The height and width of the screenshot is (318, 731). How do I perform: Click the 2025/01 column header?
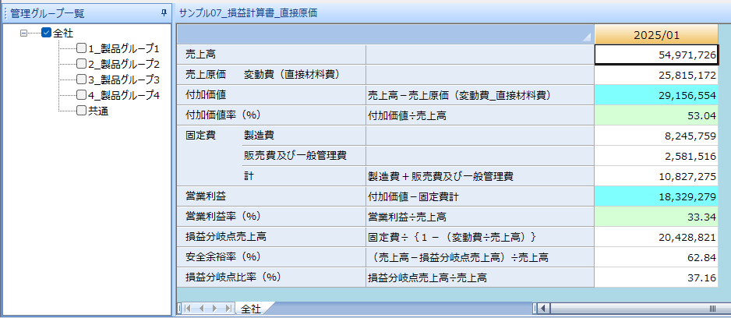point(656,35)
